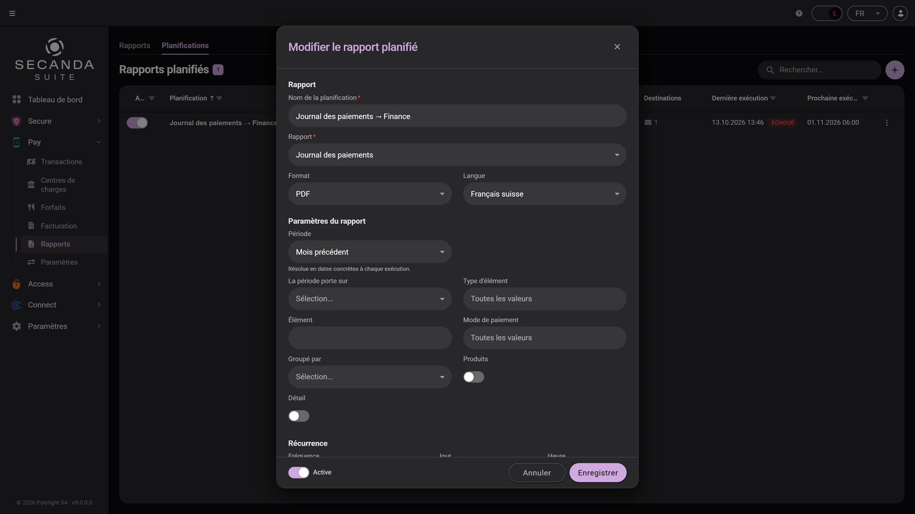The image size is (915, 514).
Task: Open the hamburger menu icon
Action: click(x=12, y=13)
